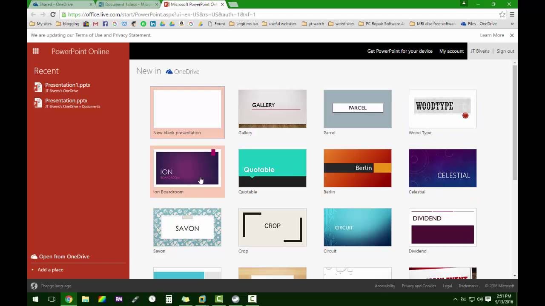Screen dimensions: 545x306
Task: Select the Savon theme thumbnail
Action: tap(187, 227)
